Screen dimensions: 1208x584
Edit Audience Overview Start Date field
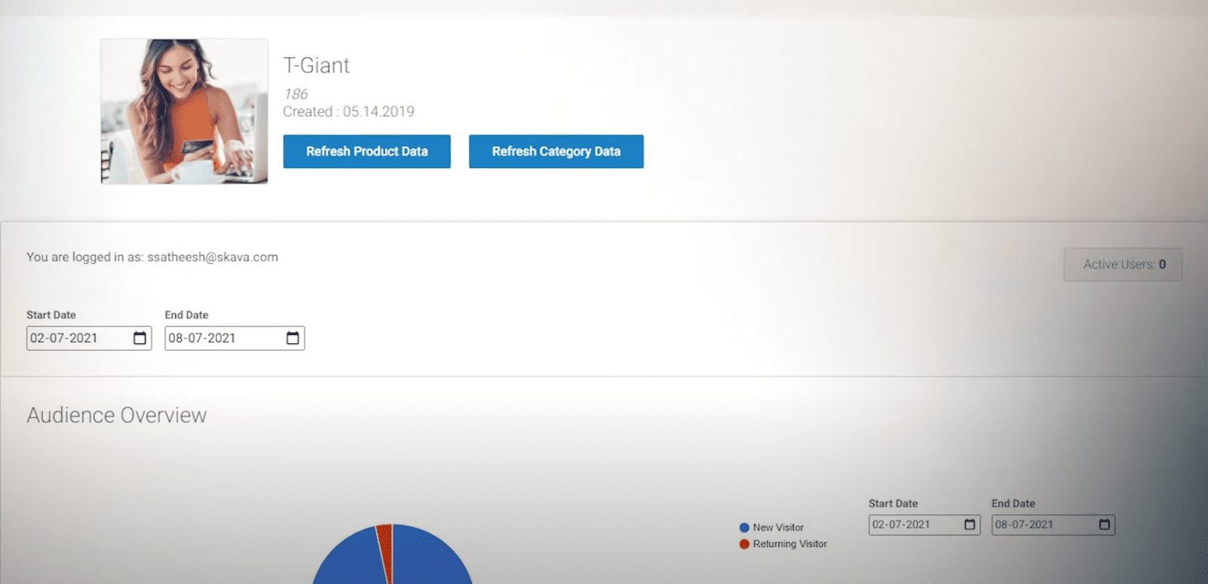click(924, 524)
